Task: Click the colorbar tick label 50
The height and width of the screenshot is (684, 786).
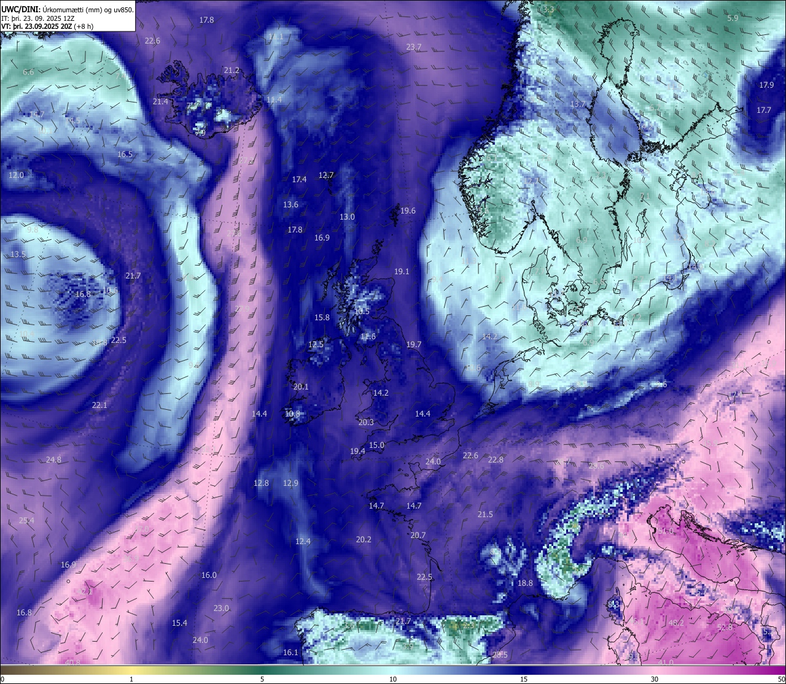Action: [781, 679]
